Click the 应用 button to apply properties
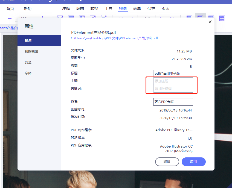The width and height of the screenshot is (232, 188). tap(193, 162)
